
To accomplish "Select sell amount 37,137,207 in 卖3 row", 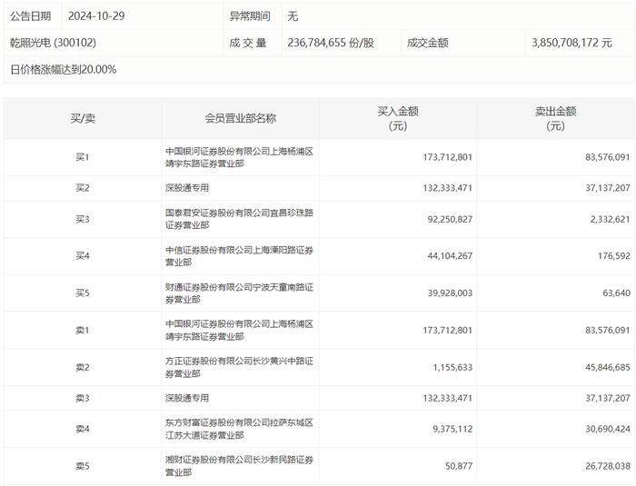I will click(608, 399).
